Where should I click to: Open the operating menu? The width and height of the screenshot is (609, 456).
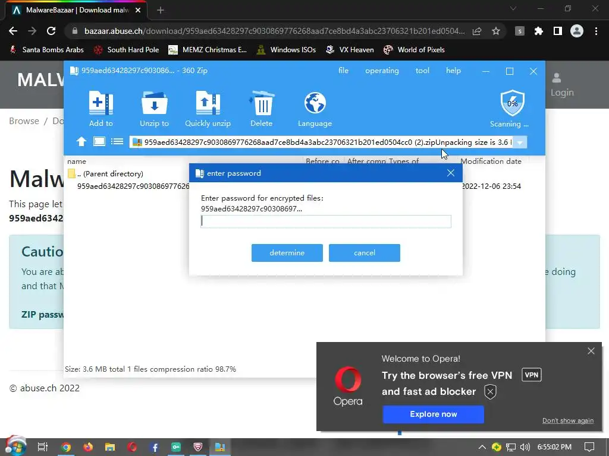[x=382, y=71]
